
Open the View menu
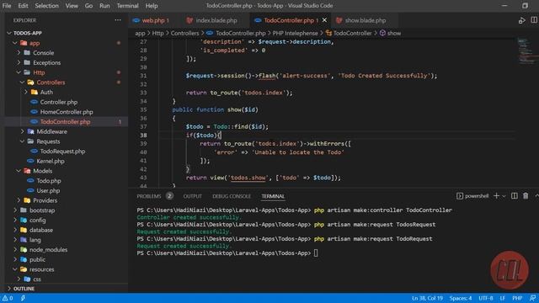(x=72, y=6)
